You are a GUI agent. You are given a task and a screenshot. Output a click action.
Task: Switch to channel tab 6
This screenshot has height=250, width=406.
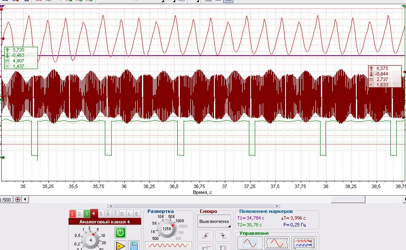pos(108,214)
